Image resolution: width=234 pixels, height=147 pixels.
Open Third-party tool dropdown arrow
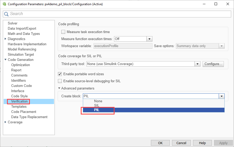click(198, 64)
